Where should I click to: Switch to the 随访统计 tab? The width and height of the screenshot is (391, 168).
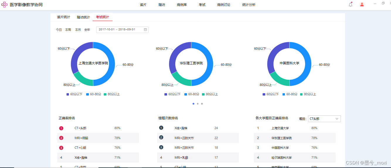[x=84, y=17]
